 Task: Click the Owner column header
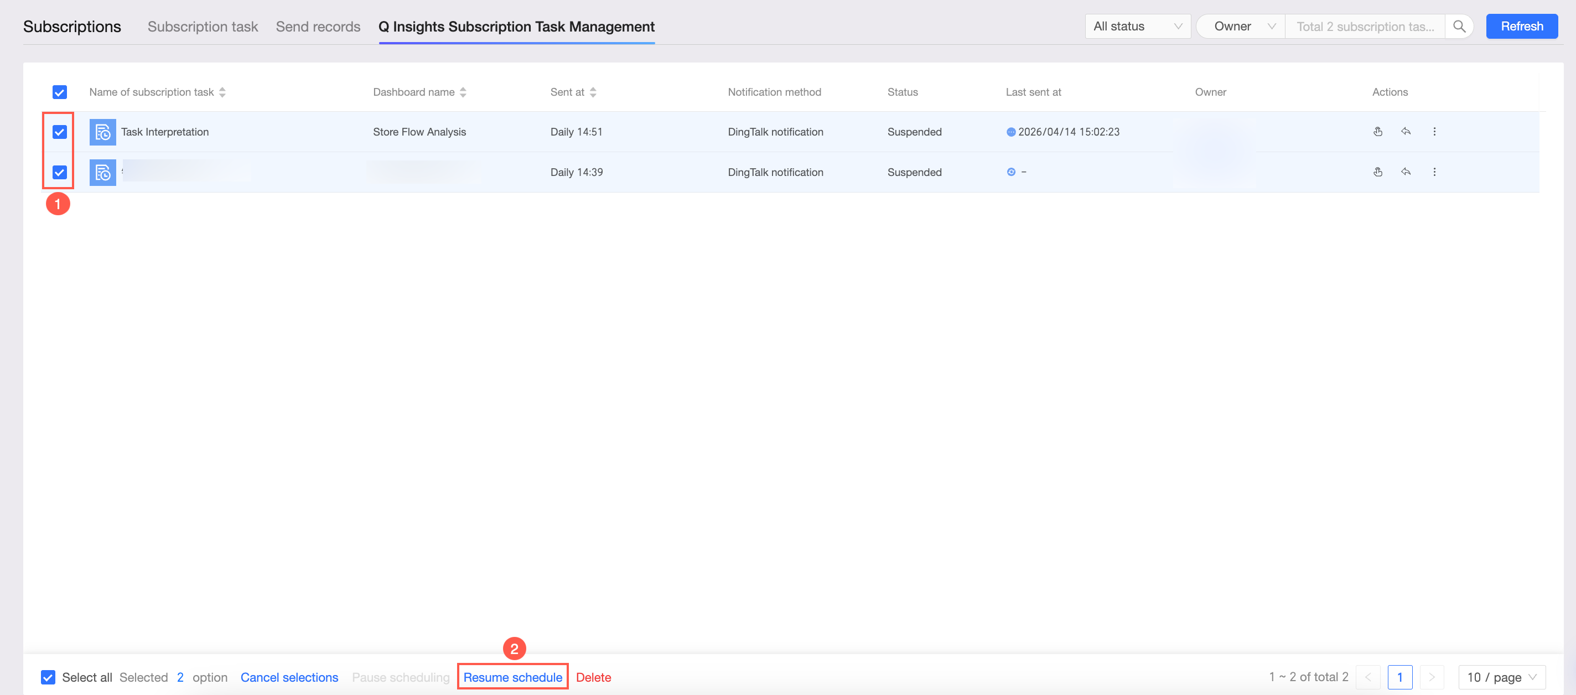[x=1211, y=92]
